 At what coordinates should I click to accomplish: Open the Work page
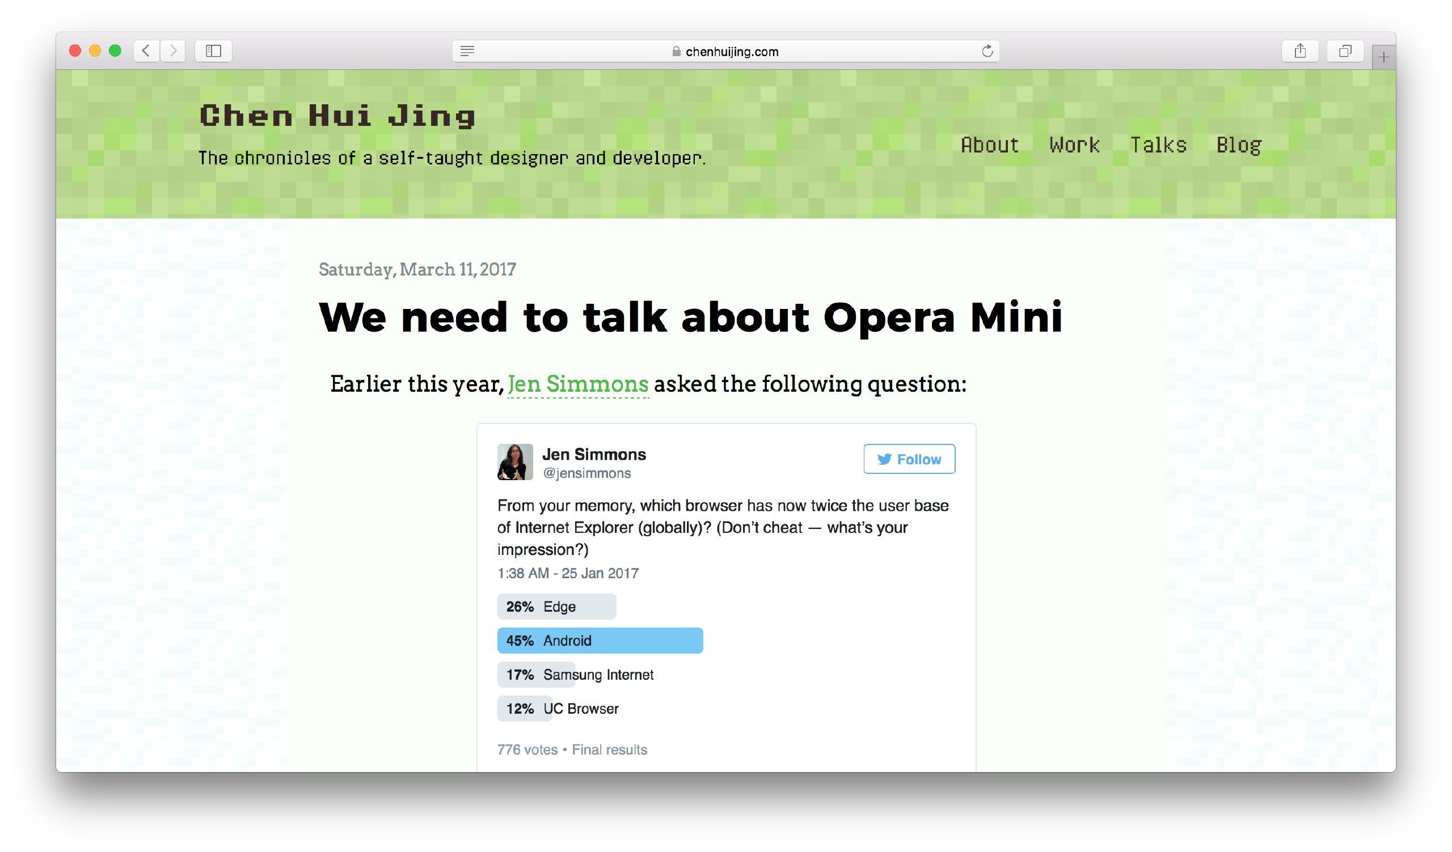(x=1074, y=145)
